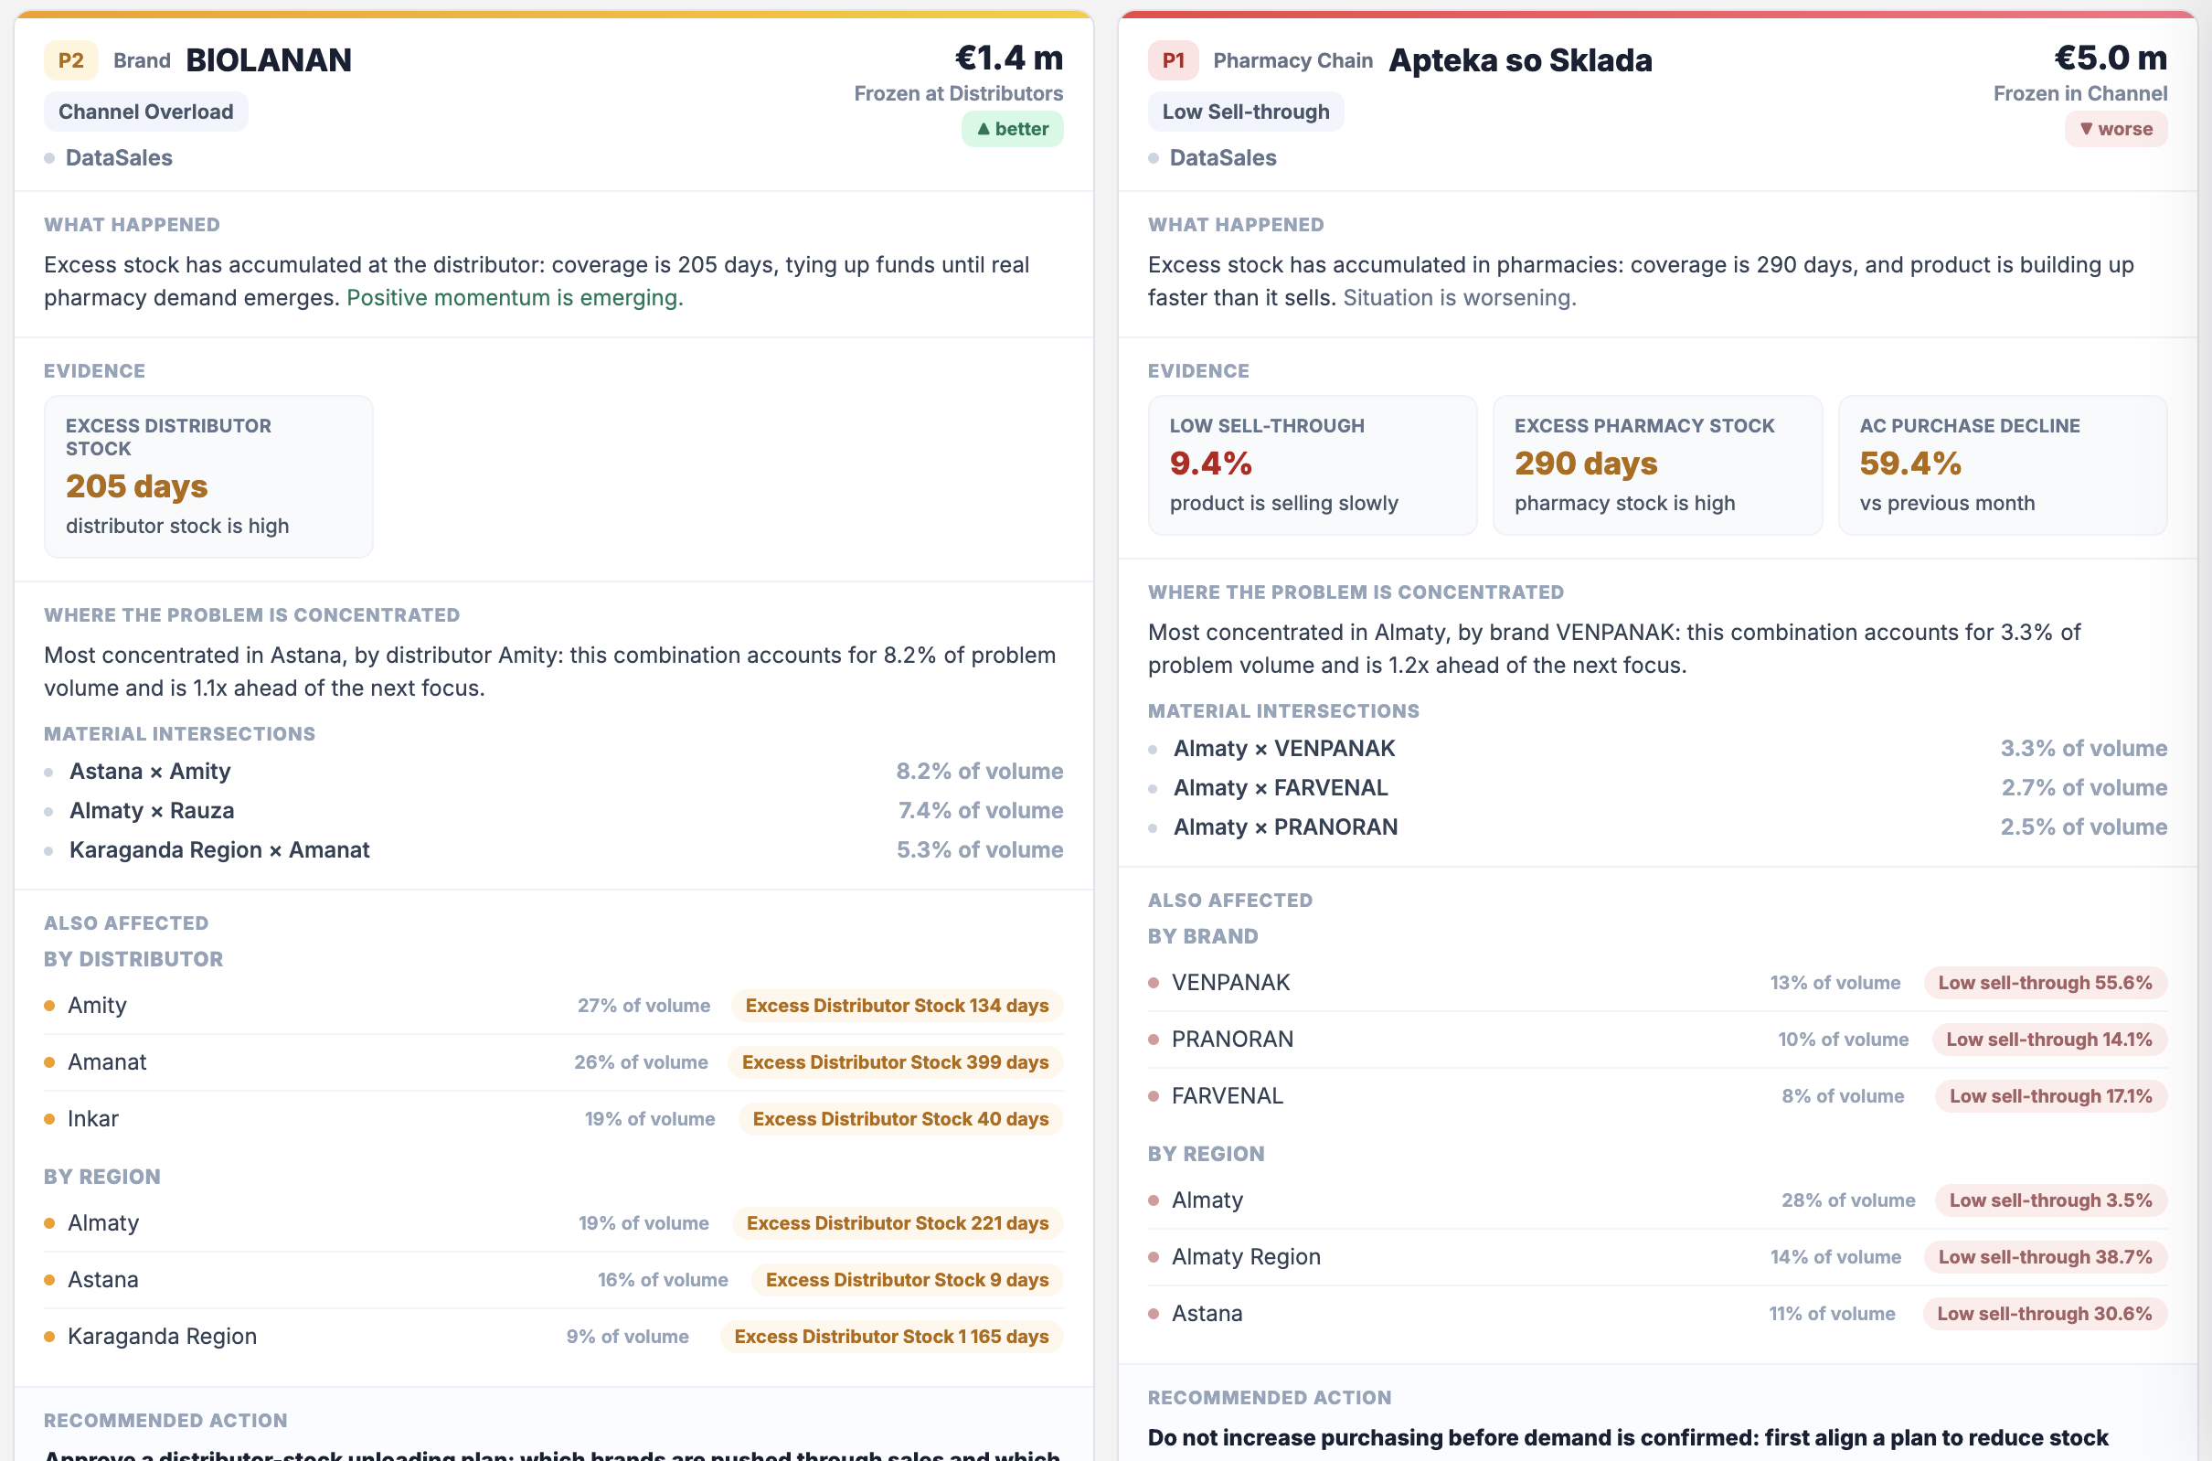Click the VENPANAK brand row
2212x1461 pixels.
pyautogui.click(x=1658, y=983)
